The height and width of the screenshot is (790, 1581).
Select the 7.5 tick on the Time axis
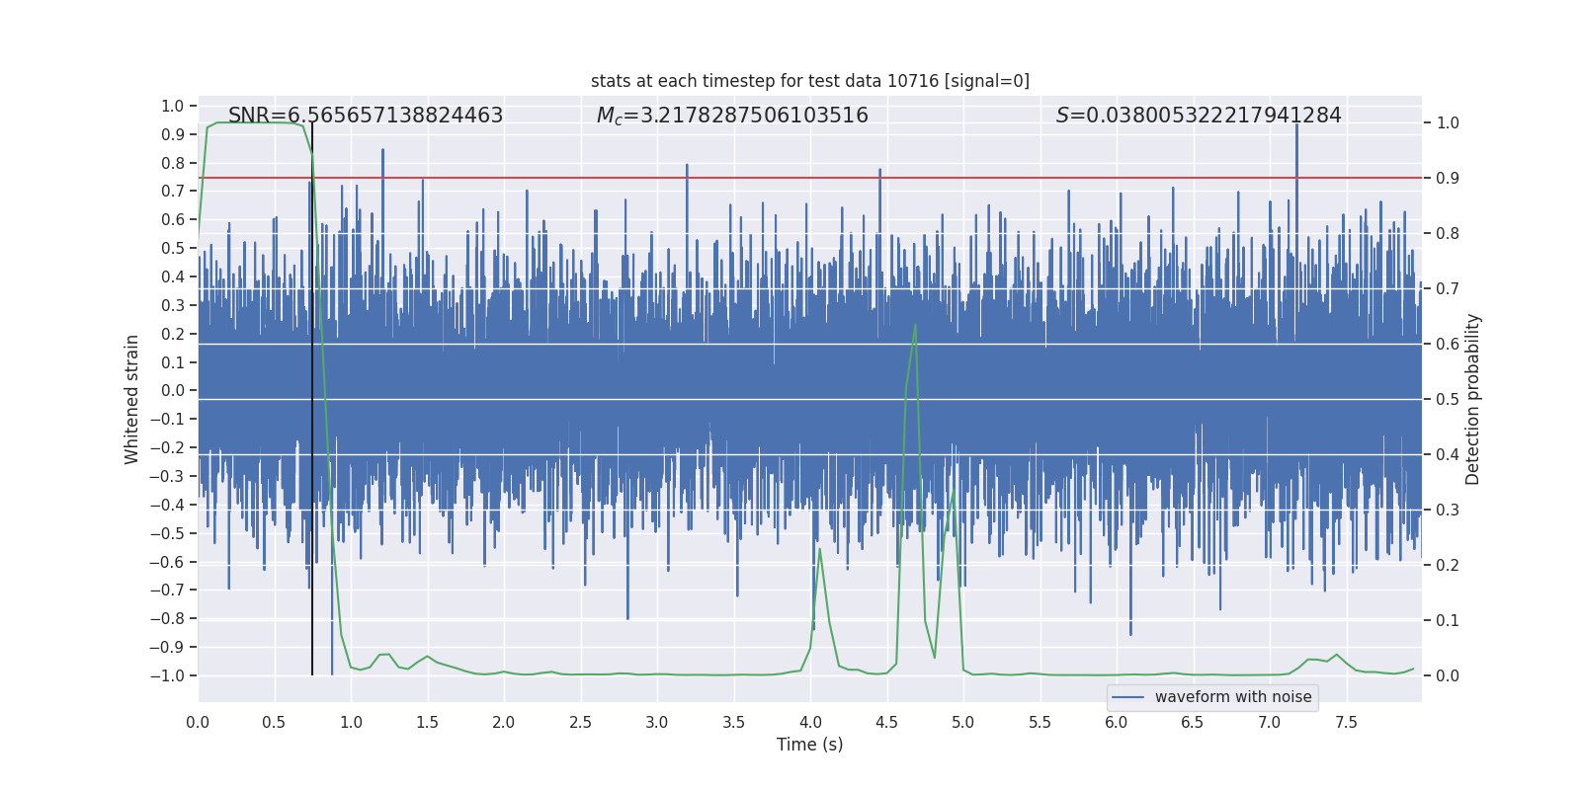pyautogui.click(x=1346, y=722)
